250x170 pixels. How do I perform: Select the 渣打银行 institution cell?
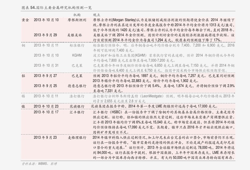[x=77, y=96]
